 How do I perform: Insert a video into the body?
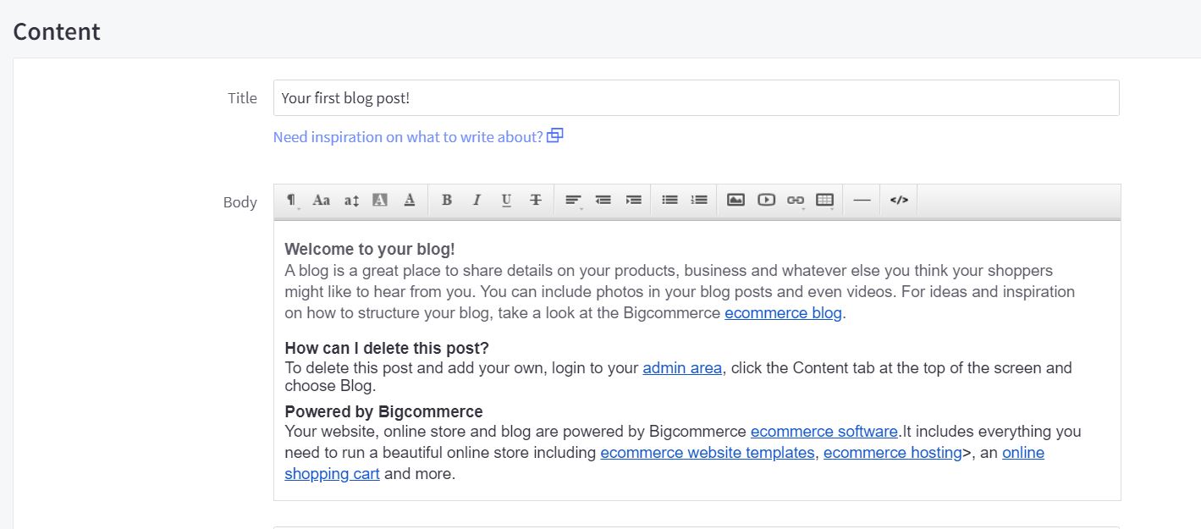point(766,201)
